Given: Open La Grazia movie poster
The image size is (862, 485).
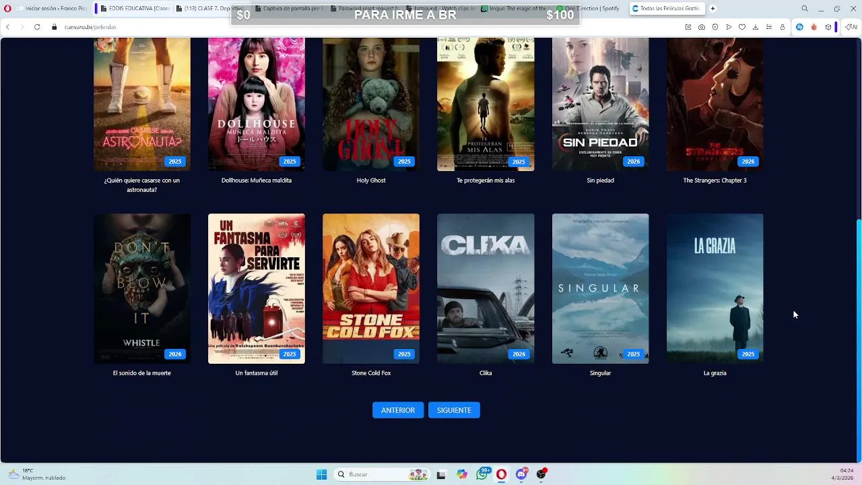Looking at the screenshot, I should [x=715, y=288].
